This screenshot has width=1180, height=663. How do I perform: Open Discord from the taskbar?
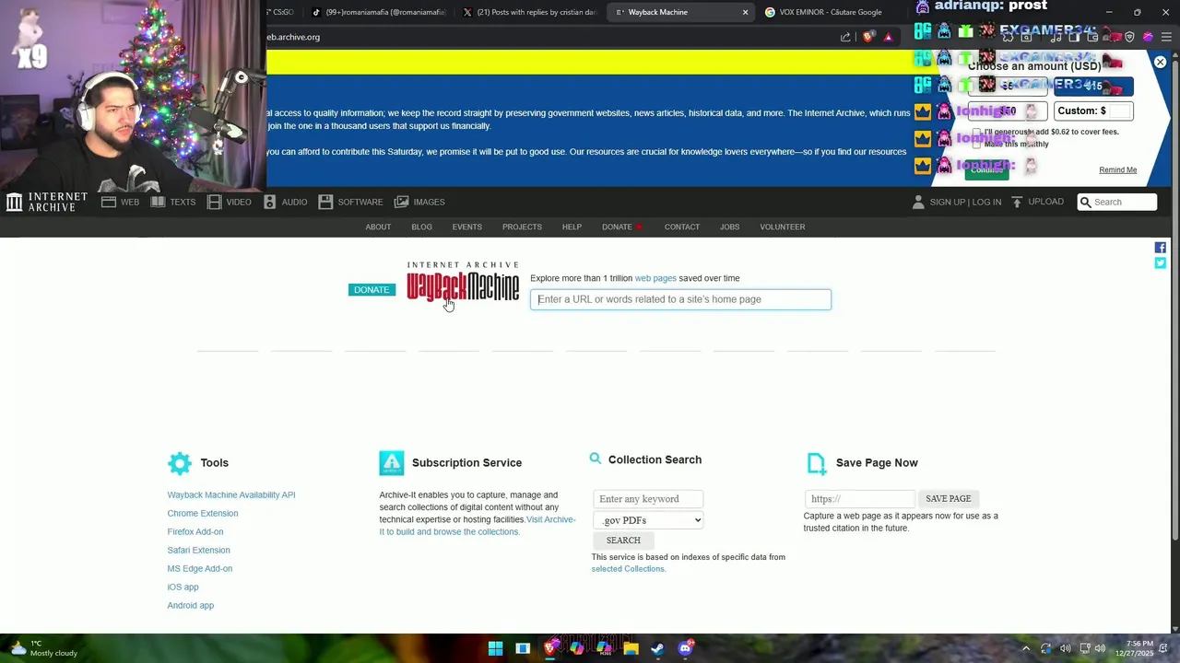685,648
